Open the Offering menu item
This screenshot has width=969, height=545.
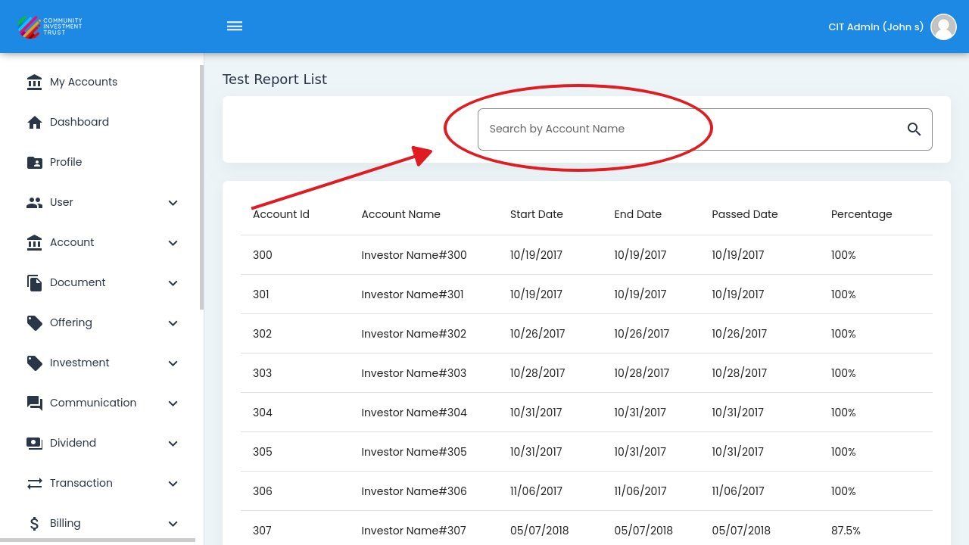pyautogui.click(x=71, y=322)
